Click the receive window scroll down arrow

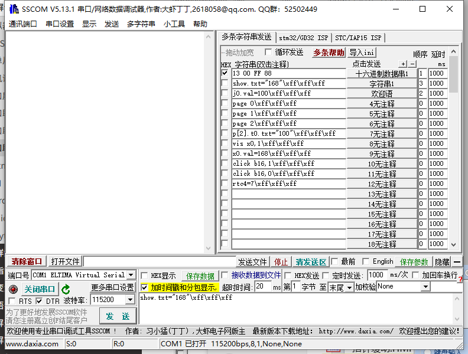(x=209, y=248)
